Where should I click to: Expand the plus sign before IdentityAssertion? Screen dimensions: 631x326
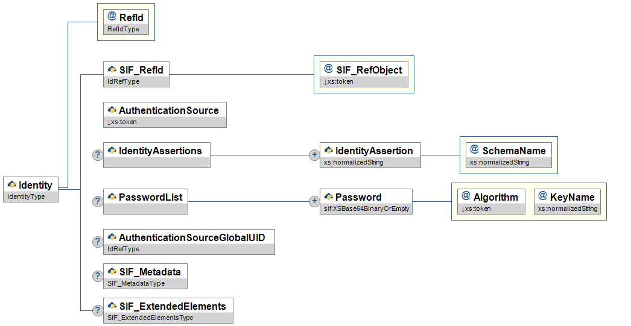pyautogui.click(x=314, y=155)
